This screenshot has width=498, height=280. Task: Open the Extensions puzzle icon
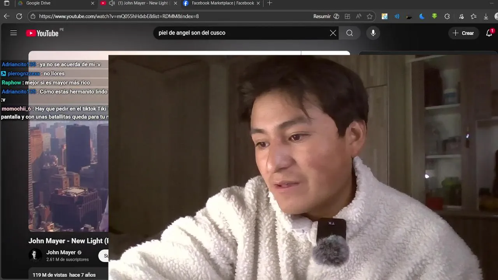(x=447, y=16)
